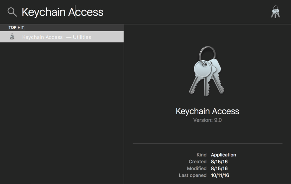The height and width of the screenshot is (184, 291).
Task: Select the Keychain Access result row
Action: (62, 37)
